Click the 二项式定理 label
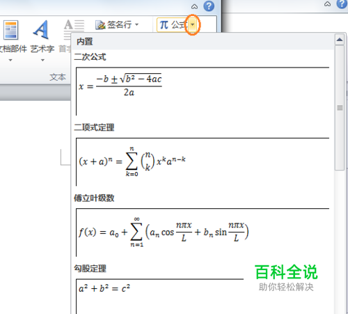The width and height of the screenshot is (348, 314). pos(94,127)
